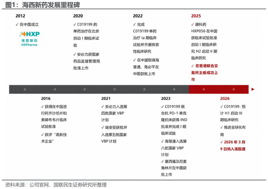Click the text 获得在中国进 under 2016
This screenshot has width=268, height=189.
point(56,107)
